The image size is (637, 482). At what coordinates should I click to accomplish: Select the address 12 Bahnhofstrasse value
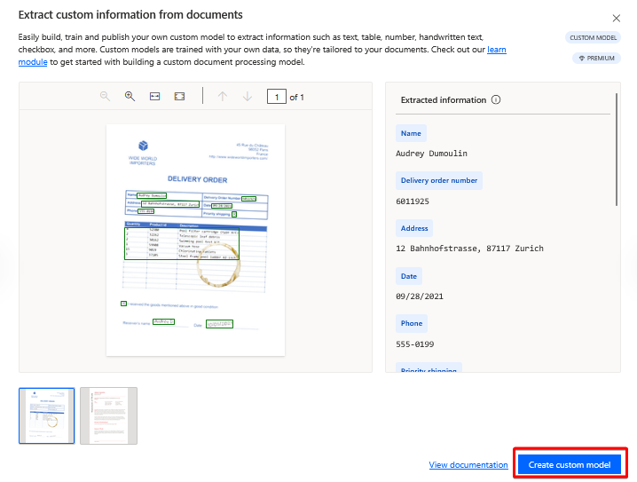click(x=469, y=249)
